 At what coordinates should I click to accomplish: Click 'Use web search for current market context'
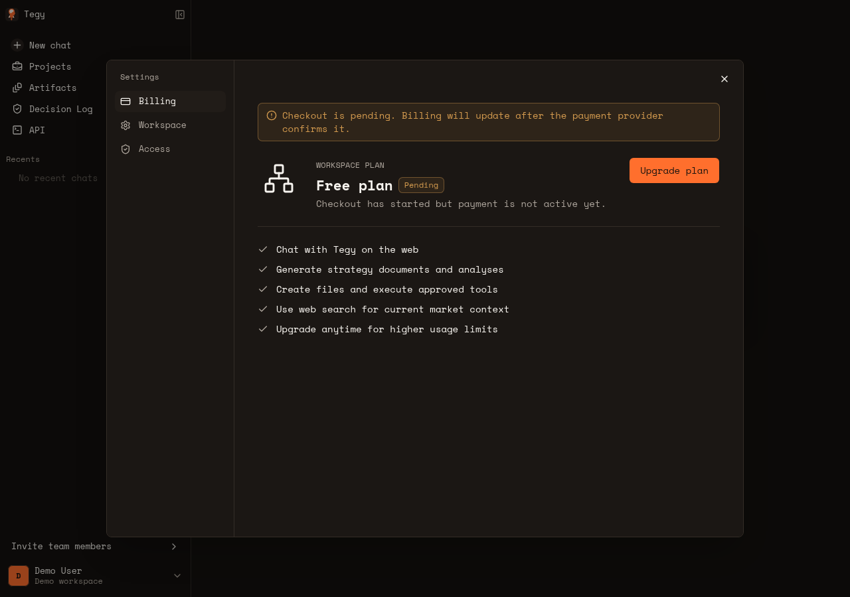(x=392, y=309)
